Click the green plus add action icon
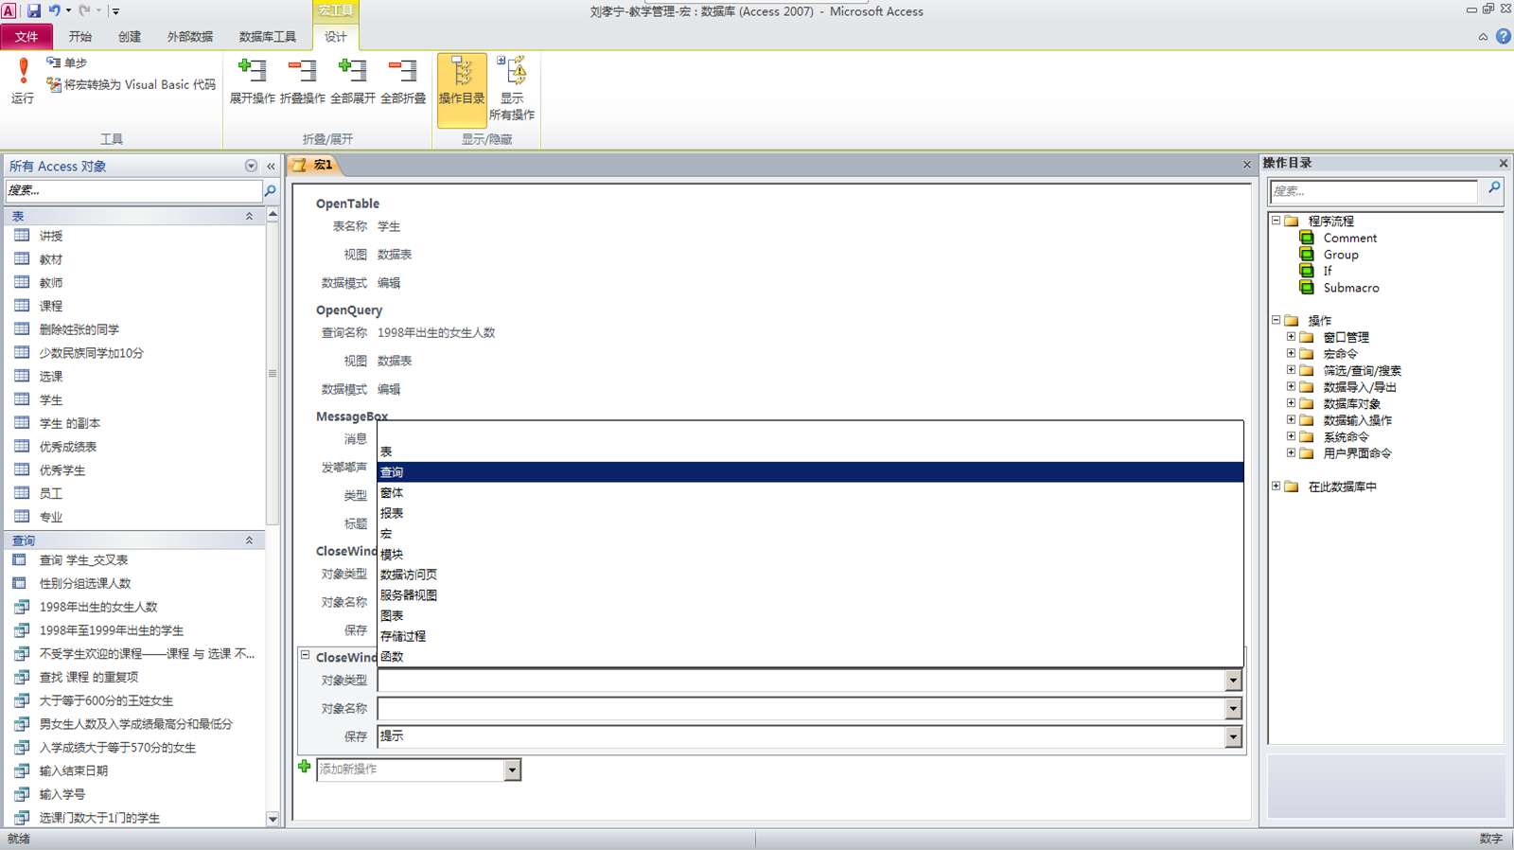1514x850 pixels. point(304,768)
